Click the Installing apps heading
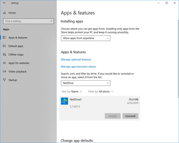179x143 pixels. pyautogui.click(x=72, y=21)
